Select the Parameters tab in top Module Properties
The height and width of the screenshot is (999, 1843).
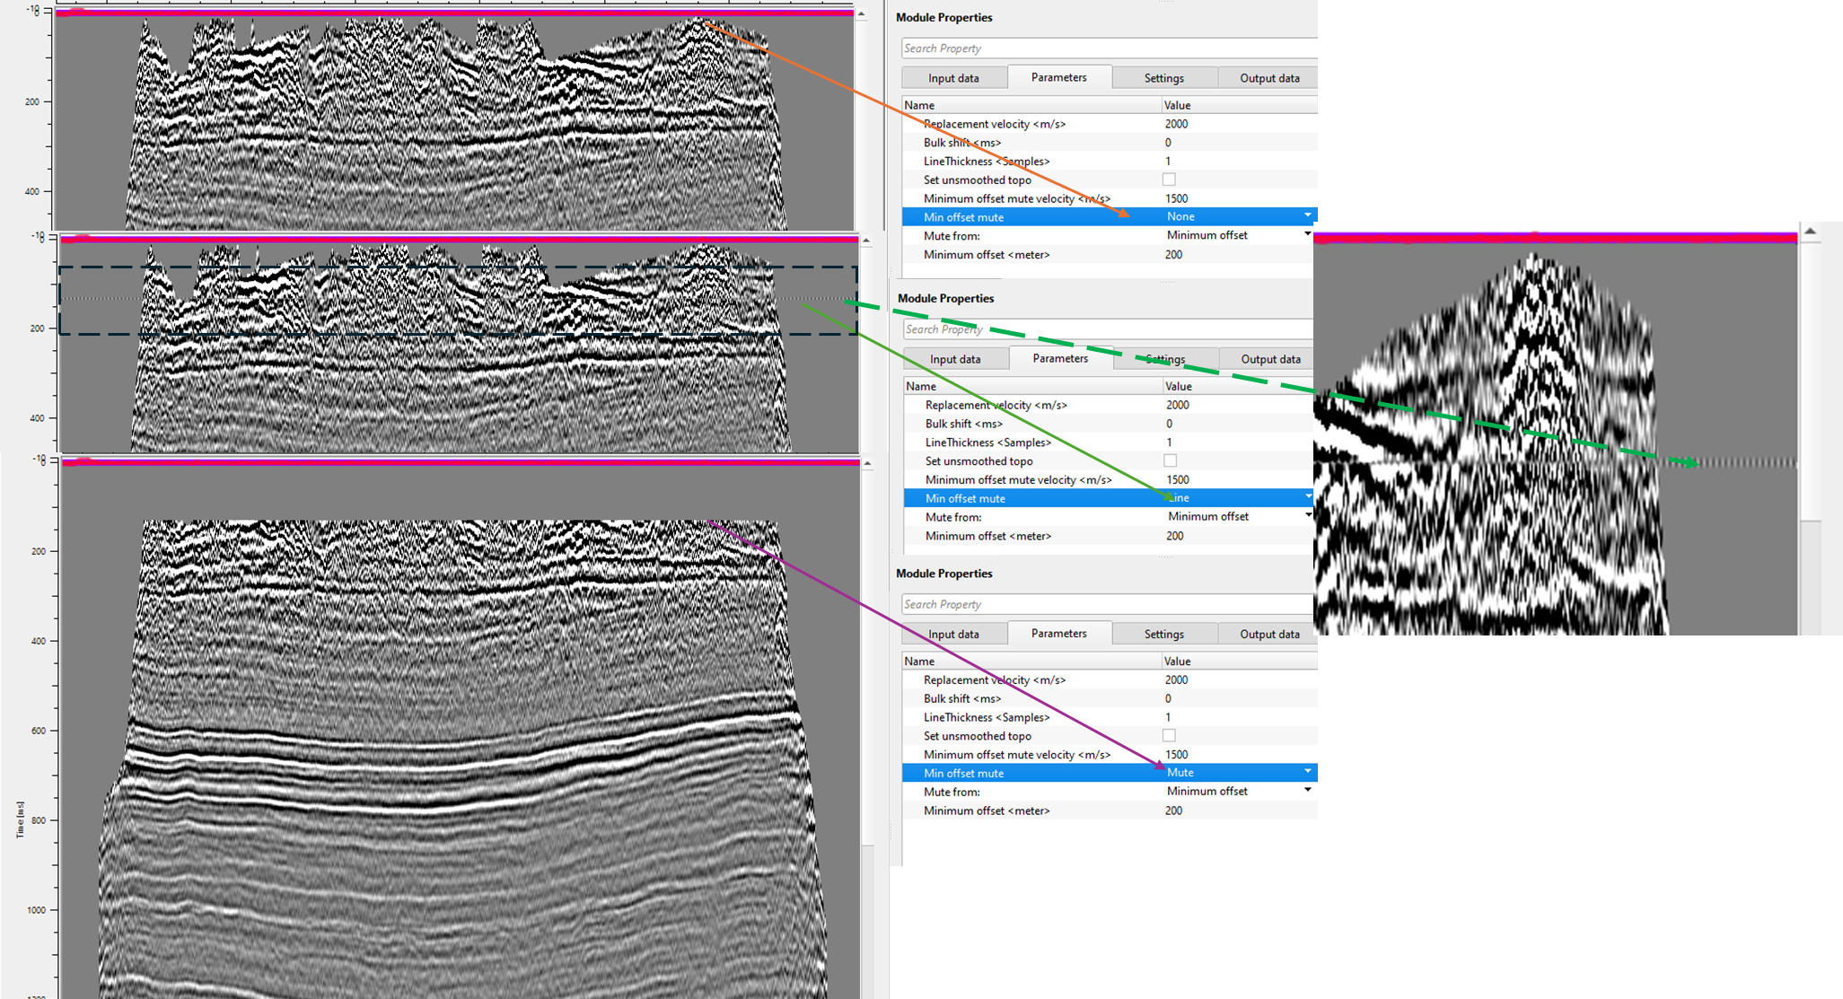tap(1059, 77)
